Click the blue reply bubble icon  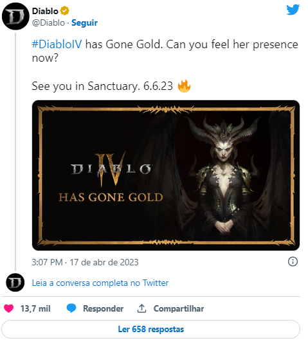[x=71, y=308]
